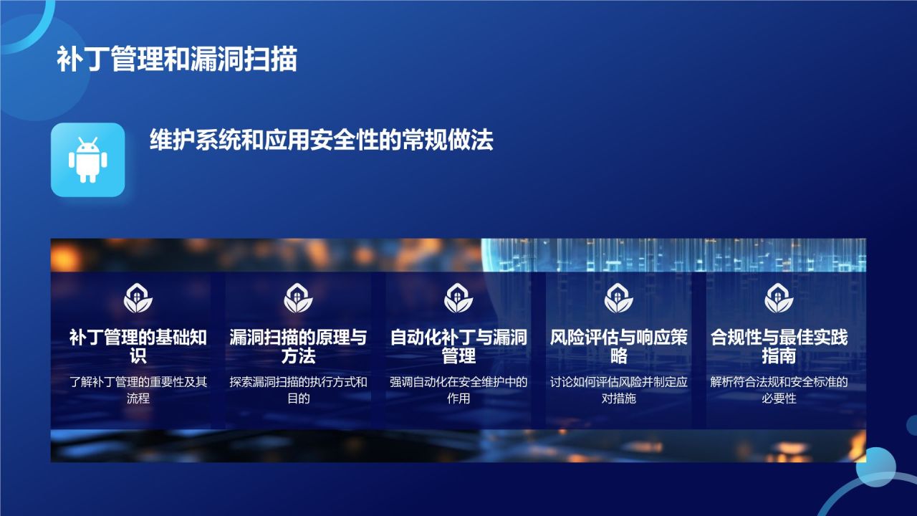Click the description 解析符合法规和安全标准的必要性
The height and width of the screenshot is (516, 917).
click(x=779, y=390)
